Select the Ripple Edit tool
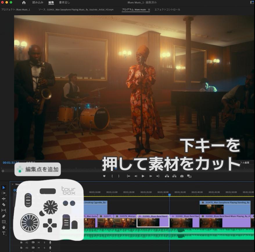This screenshot has height=252, width=255. pyautogui.click(x=4, y=199)
